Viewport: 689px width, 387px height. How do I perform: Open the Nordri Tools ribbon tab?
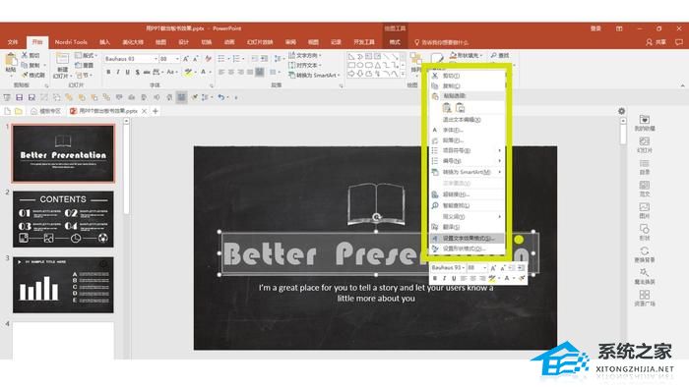(x=71, y=42)
